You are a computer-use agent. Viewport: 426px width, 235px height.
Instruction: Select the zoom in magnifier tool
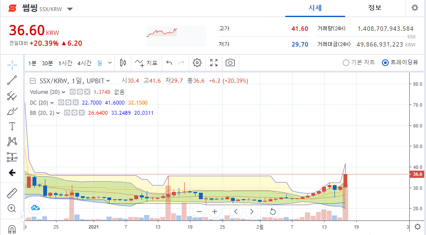[12, 208]
